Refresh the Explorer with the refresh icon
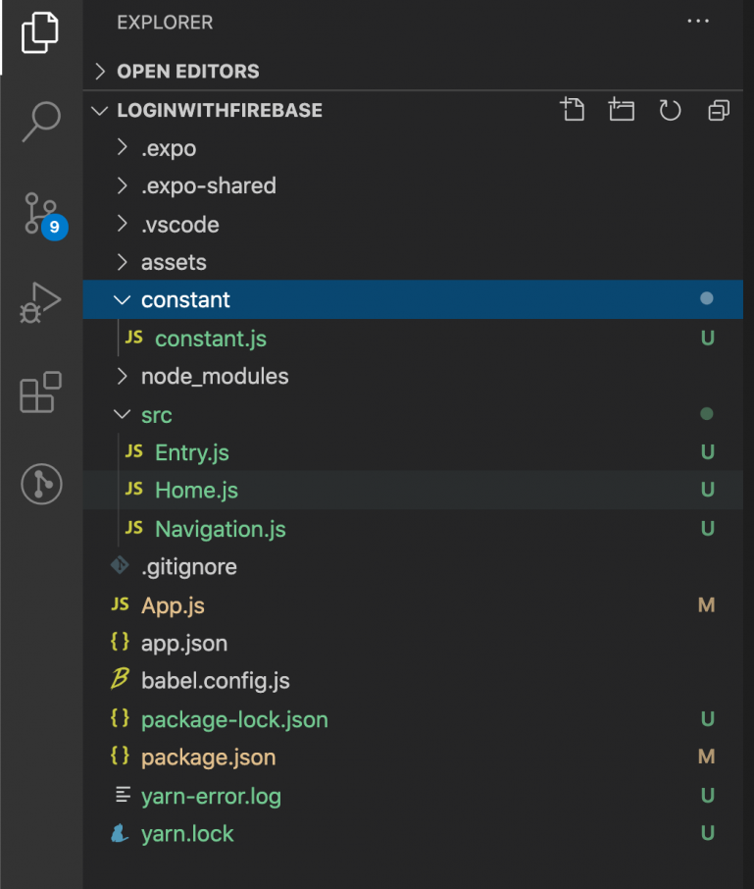The image size is (754, 889). 670,110
